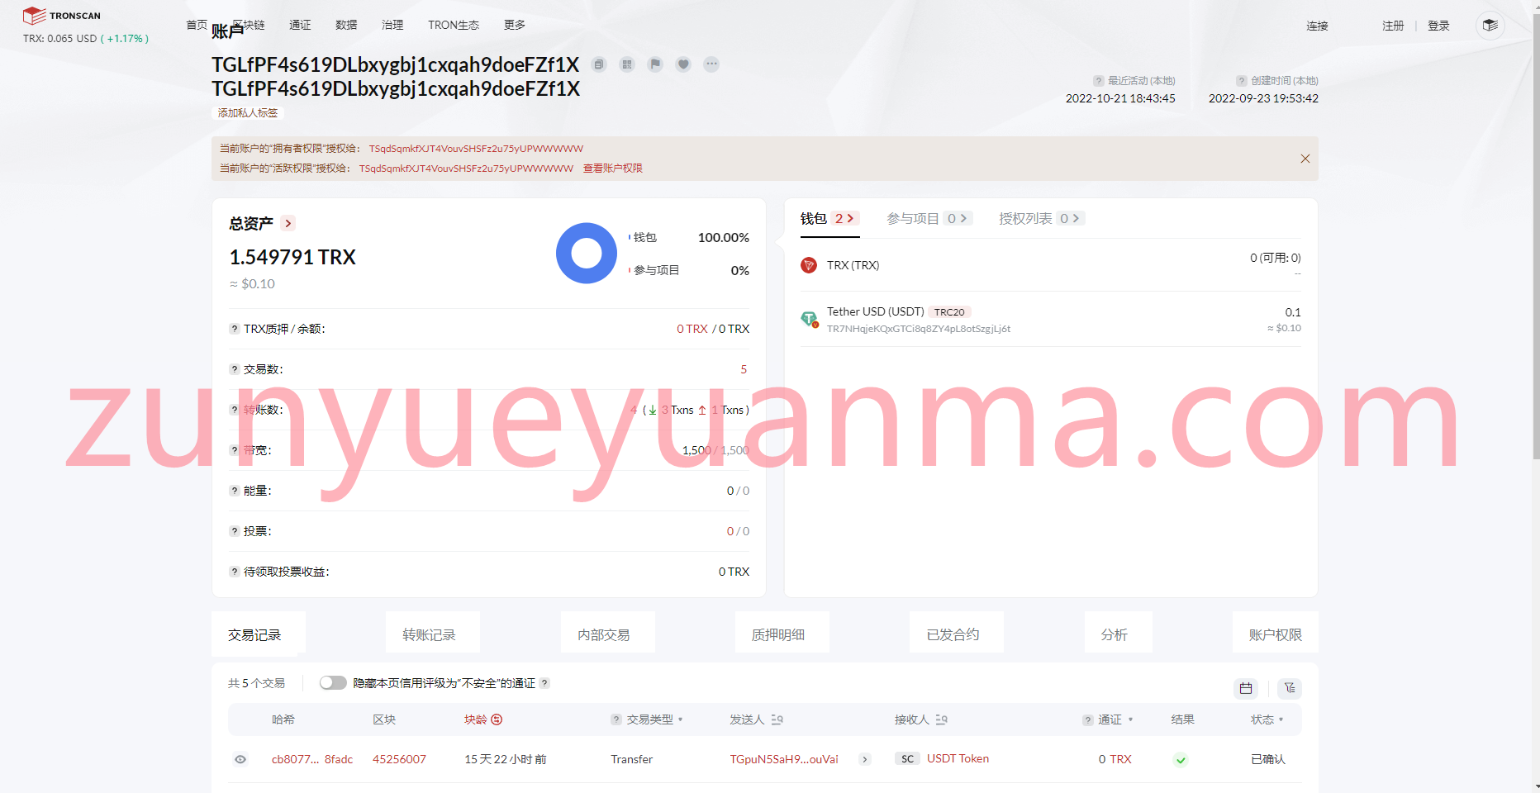Click the Tether USDT token logo
Screen dimensions: 1540x793
(809, 319)
